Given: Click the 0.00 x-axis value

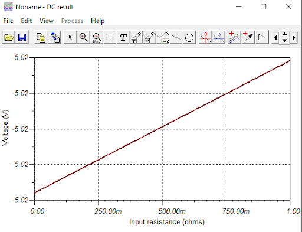Looking at the screenshot, I should [x=37, y=211].
